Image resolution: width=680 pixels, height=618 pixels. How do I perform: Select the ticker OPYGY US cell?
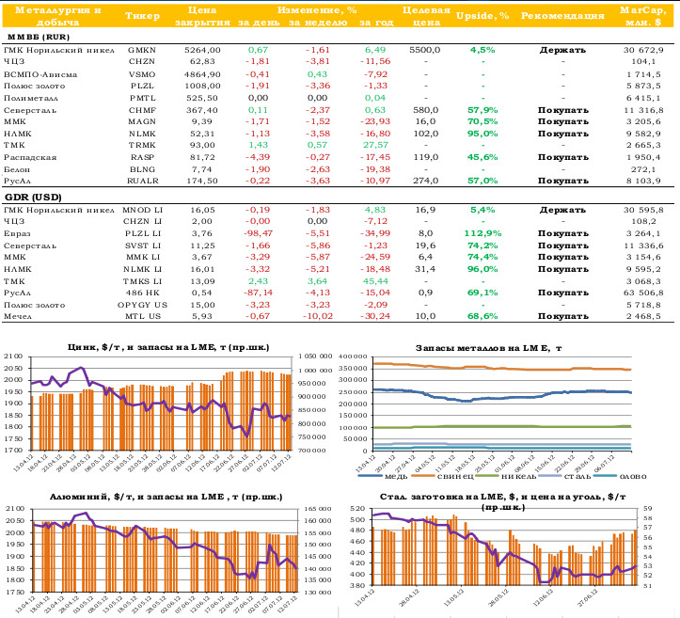point(143,305)
